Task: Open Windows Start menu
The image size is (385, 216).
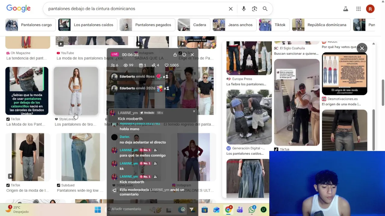Action: click(x=98, y=210)
